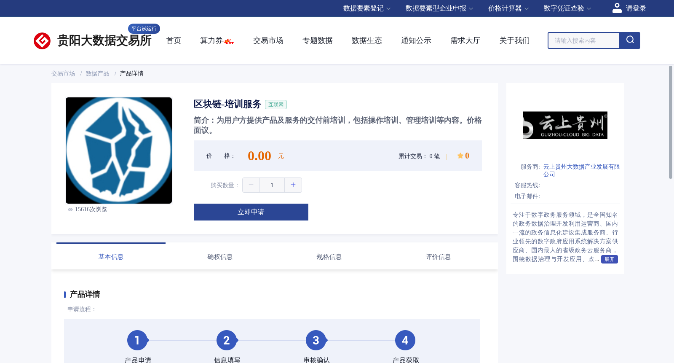Click the 互联网 tag label
Viewport: 674px width, 363px height.
pos(276,105)
